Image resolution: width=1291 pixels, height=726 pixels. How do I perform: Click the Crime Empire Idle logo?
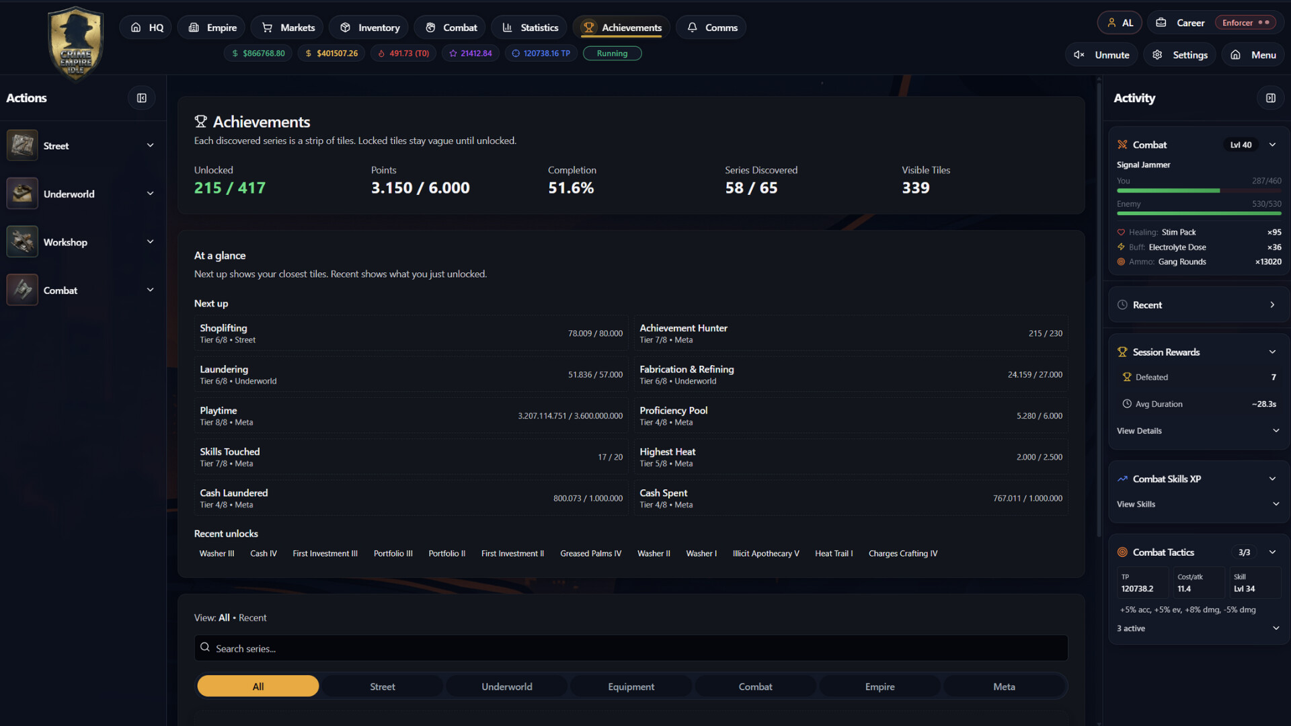pyautogui.click(x=75, y=44)
